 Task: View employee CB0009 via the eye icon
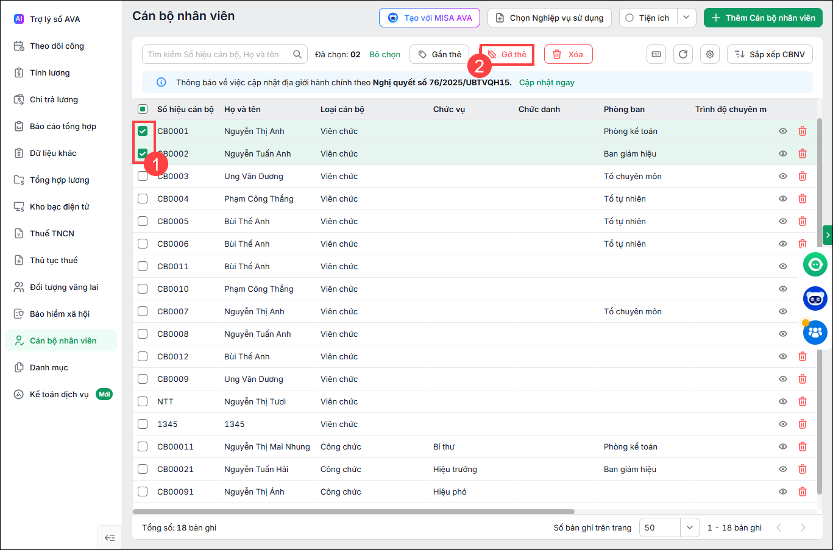tap(783, 379)
